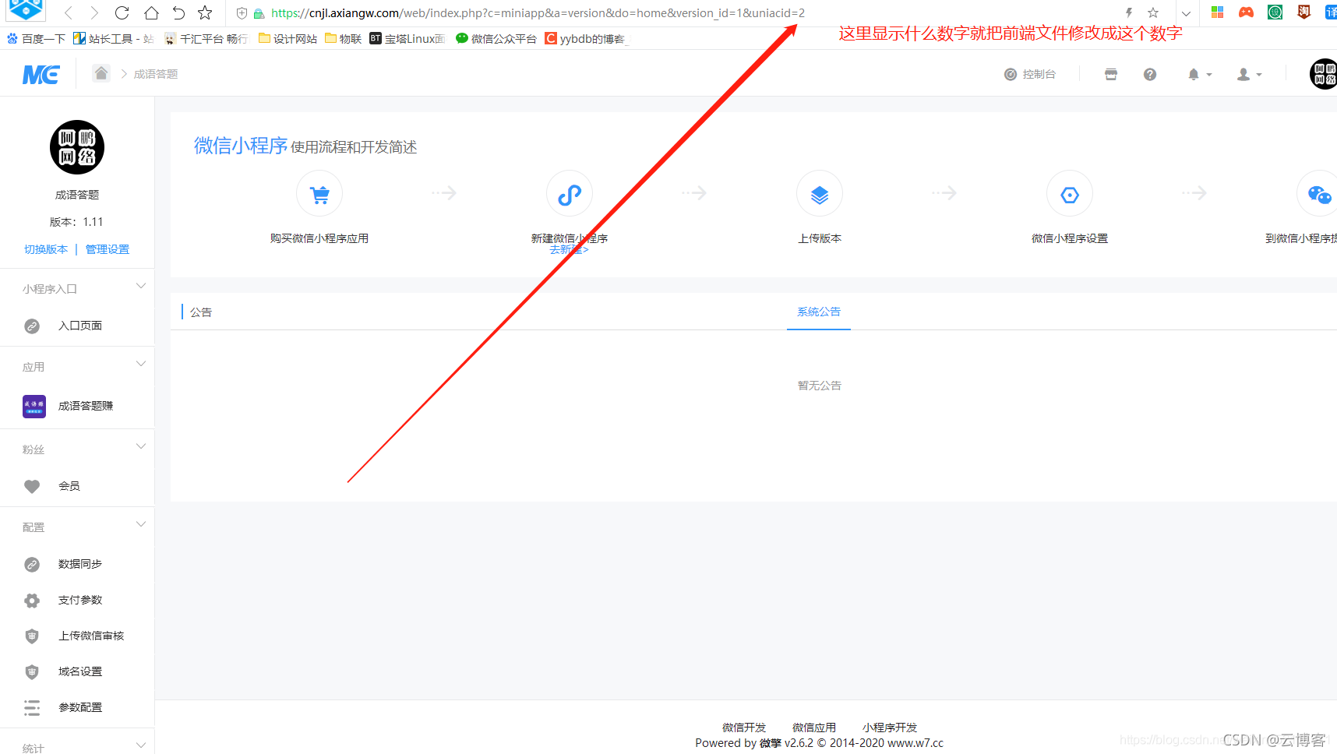Click the browser address bar URL
The height and width of the screenshot is (754, 1337).
coord(538,12)
